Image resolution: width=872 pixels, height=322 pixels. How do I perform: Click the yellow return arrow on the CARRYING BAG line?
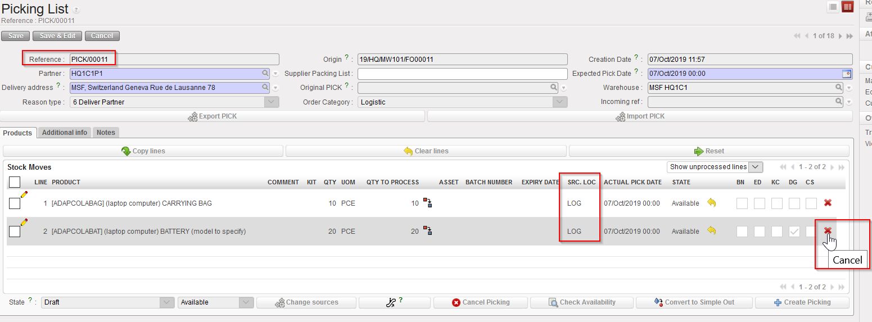click(x=712, y=203)
